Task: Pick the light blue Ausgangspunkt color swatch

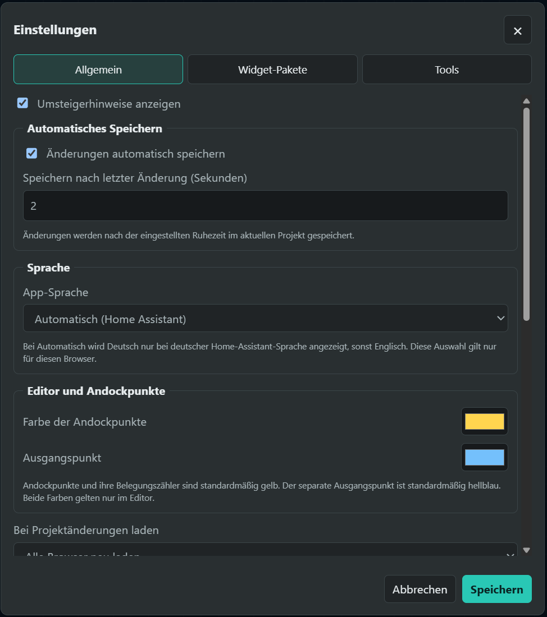Action: tap(484, 457)
